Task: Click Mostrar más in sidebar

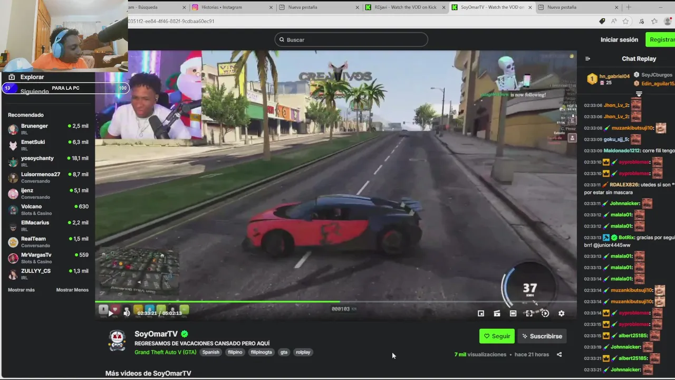Action: (x=21, y=290)
